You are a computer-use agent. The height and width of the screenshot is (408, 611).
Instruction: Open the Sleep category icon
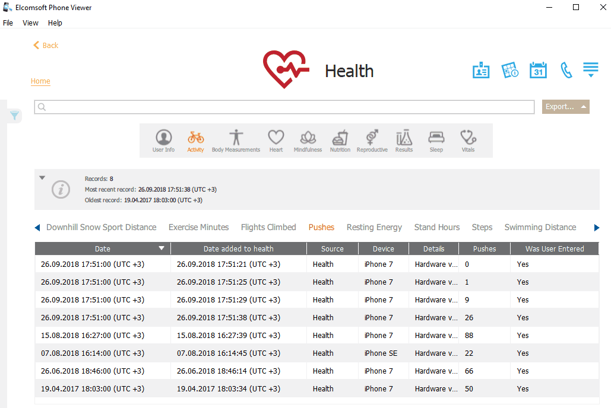[x=436, y=141]
